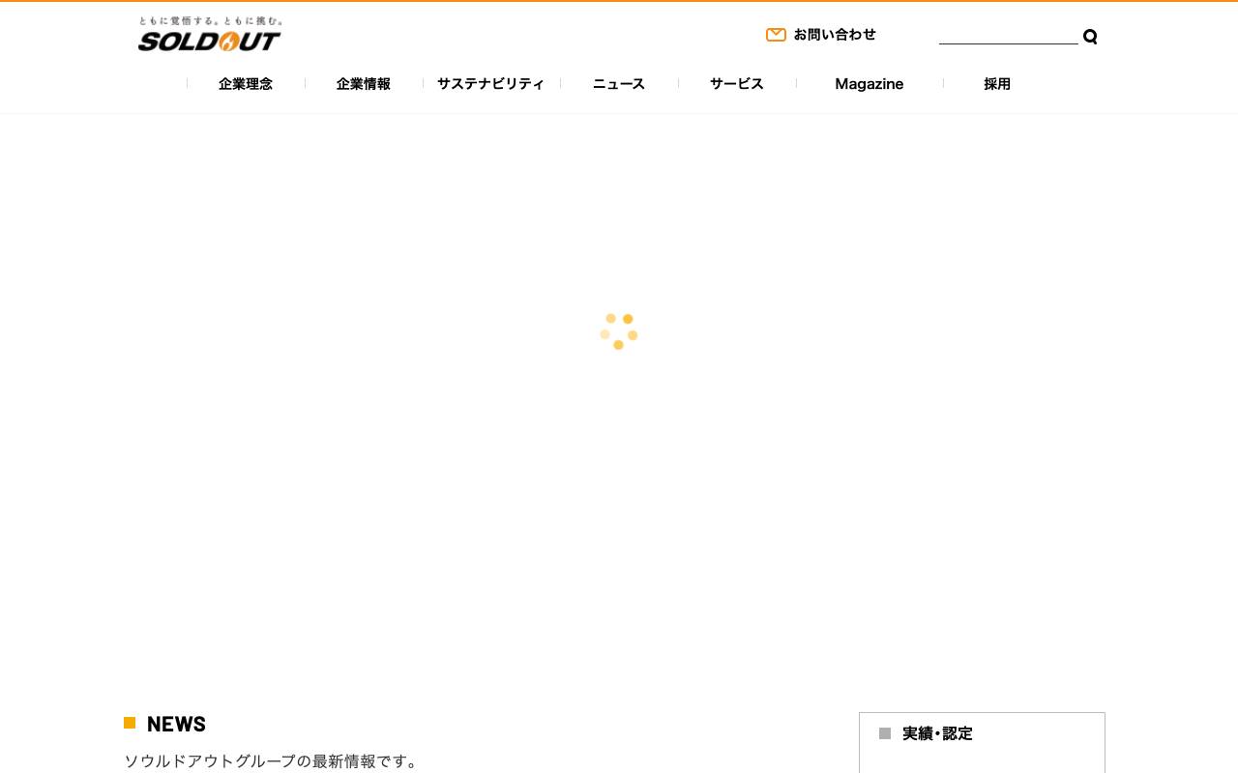Open the Magazine navigation item

[x=870, y=84]
